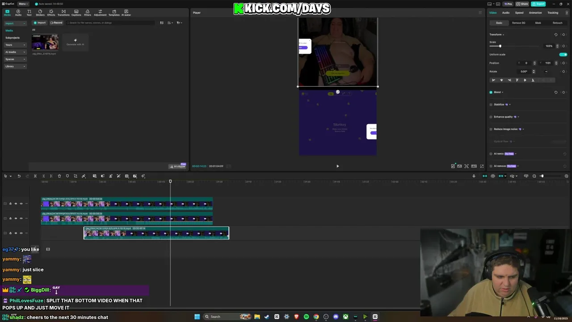Open the Transitions panel
Viewport: 572px width, 322px height.
tap(63, 13)
